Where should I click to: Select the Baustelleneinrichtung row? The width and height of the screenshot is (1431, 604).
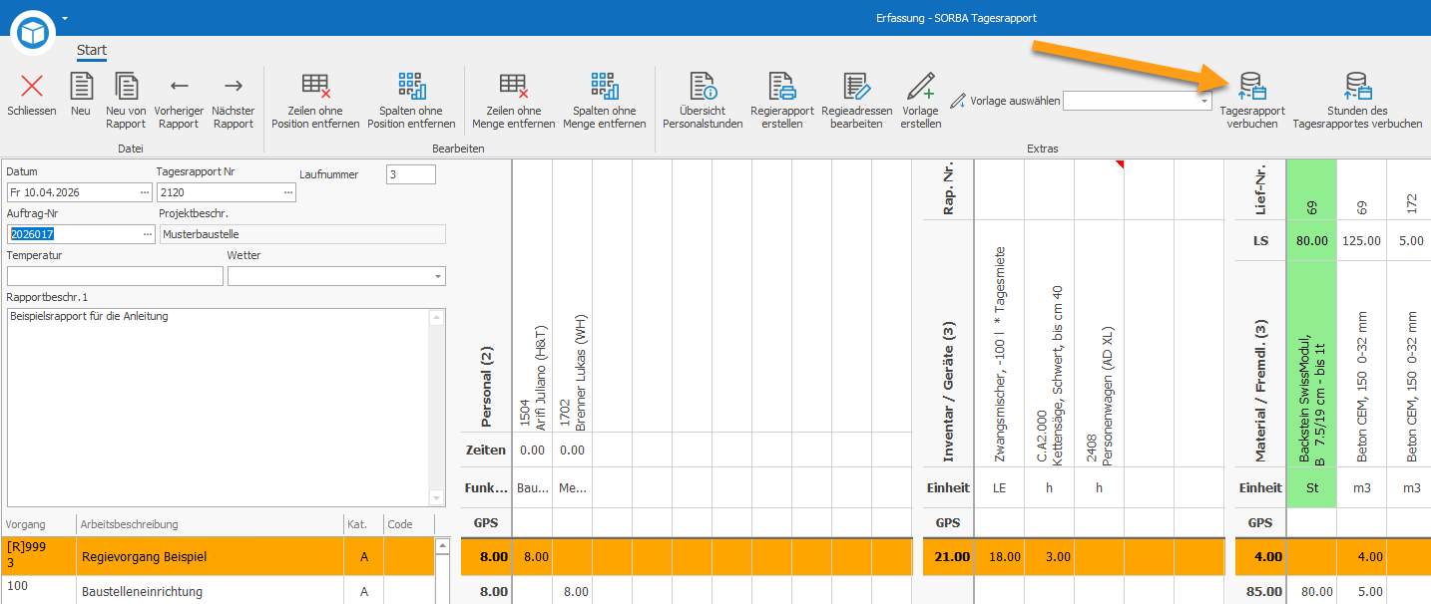point(219,591)
